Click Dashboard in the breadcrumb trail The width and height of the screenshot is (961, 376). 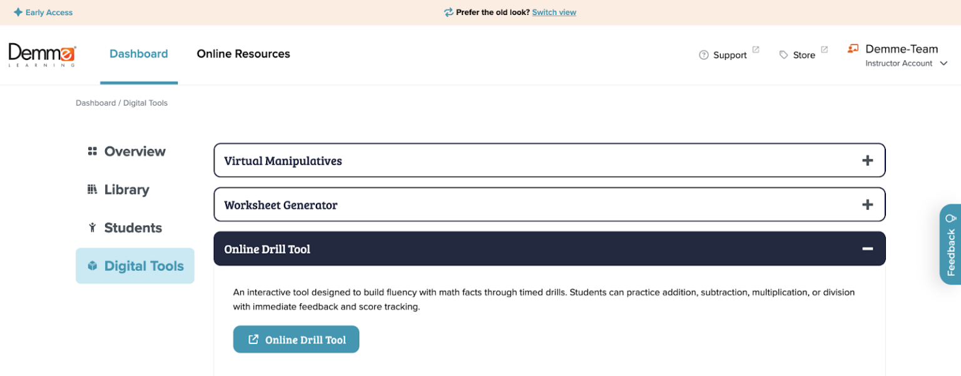point(96,103)
